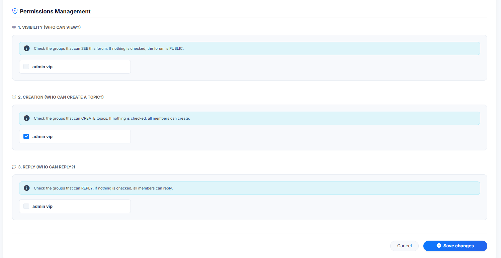Enable admin vip visibility permission
The width and height of the screenshot is (501, 258).
26,66
